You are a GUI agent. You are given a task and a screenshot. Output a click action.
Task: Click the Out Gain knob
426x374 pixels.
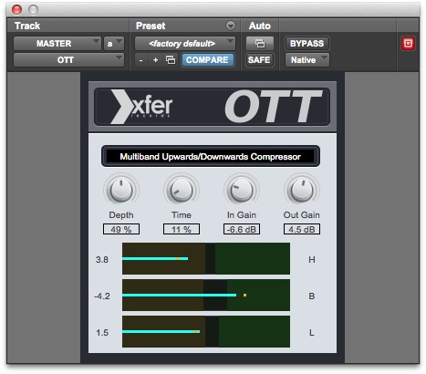(x=302, y=191)
